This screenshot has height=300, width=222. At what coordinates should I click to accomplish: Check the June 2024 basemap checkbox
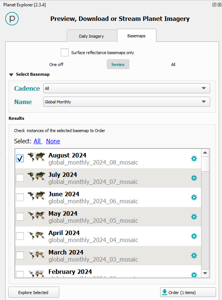click(20, 197)
